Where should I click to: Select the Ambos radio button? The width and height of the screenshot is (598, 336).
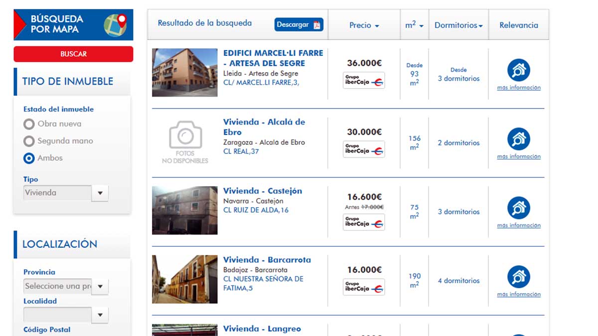[x=29, y=158]
